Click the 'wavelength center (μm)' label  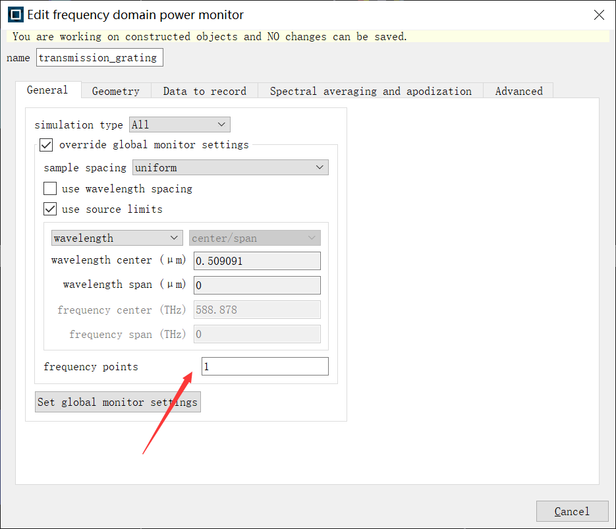119,260
